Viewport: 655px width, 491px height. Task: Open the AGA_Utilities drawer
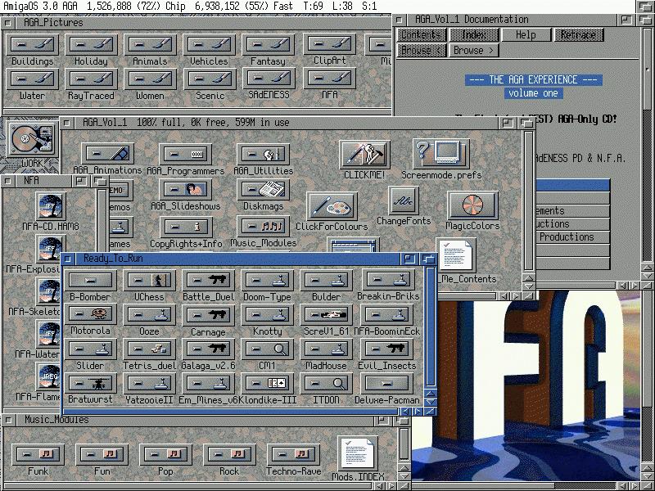[263, 154]
